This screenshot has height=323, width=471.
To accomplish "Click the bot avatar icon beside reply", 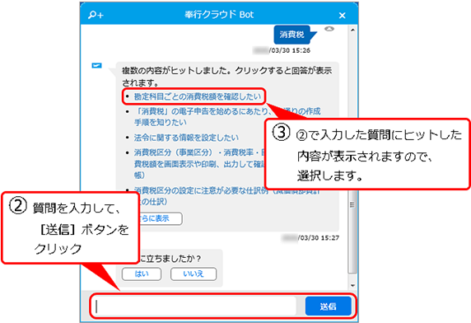I will (x=96, y=65).
